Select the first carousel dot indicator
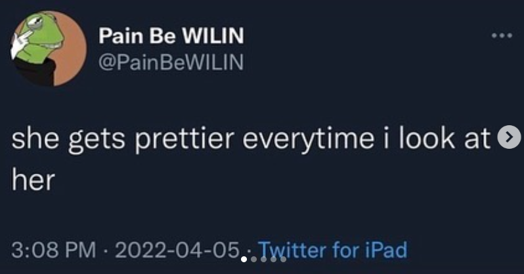 click(x=244, y=259)
